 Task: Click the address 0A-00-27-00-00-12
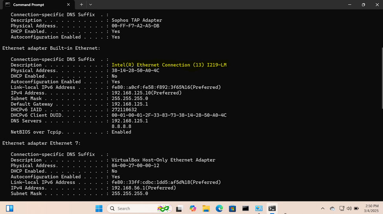(135, 166)
